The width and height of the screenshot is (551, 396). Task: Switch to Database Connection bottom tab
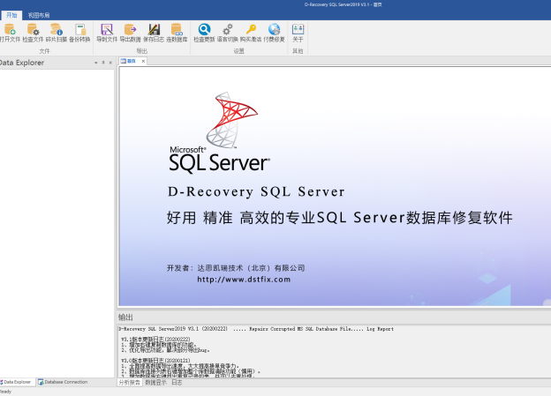(x=64, y=382)
